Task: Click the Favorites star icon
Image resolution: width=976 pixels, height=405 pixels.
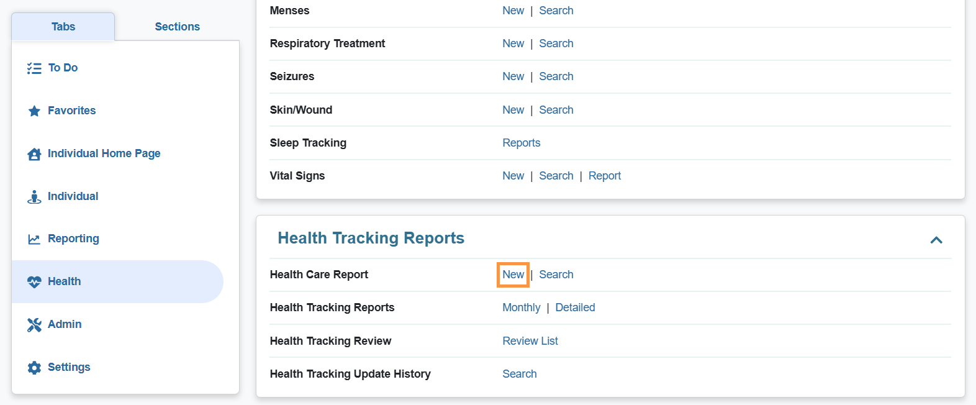Action: [34, 111]
